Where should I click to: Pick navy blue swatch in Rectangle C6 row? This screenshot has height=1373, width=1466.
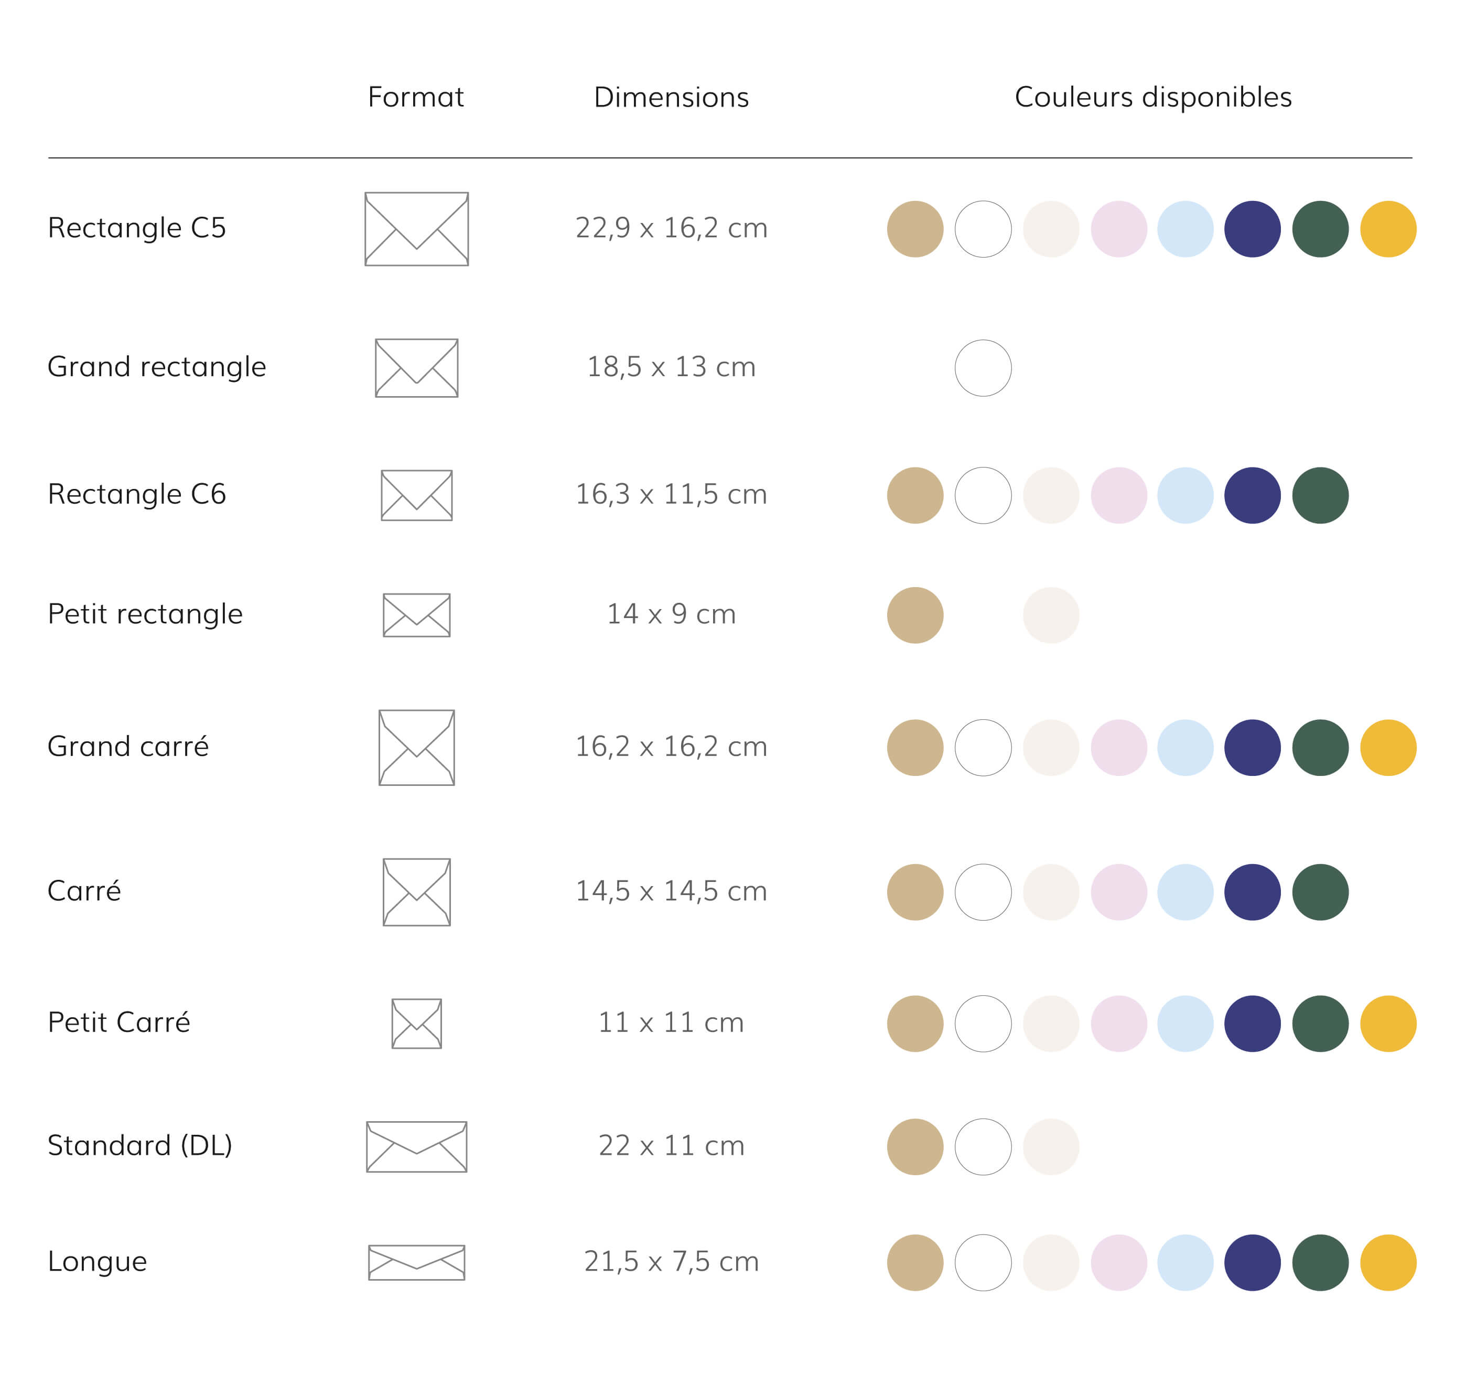[x=1252, y=495]
